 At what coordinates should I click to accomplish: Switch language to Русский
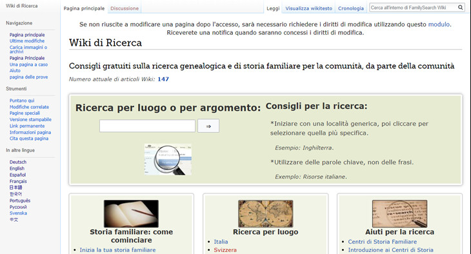coord(18,207)
